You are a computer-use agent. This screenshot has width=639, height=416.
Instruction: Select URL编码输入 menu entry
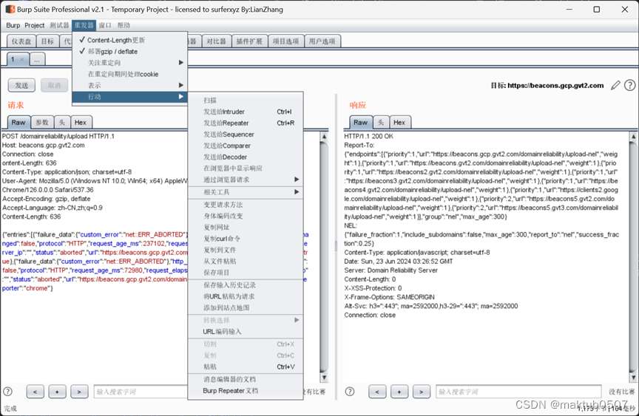click(246, 332)
